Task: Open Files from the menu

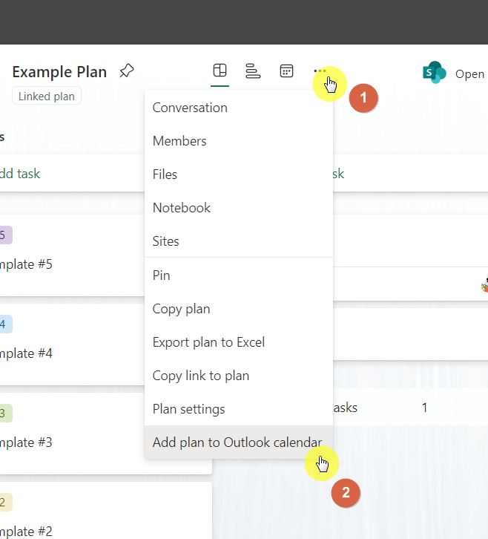Action: pos(239,174)
